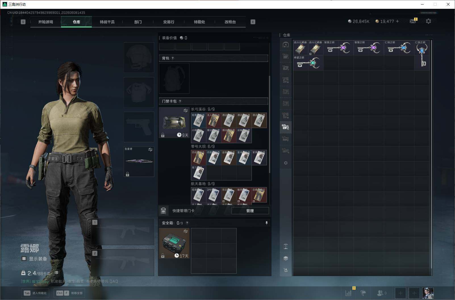Screen dimensions: 455x300
Task: Click the warehouse stack organize icon
Action: coord(286,258)
